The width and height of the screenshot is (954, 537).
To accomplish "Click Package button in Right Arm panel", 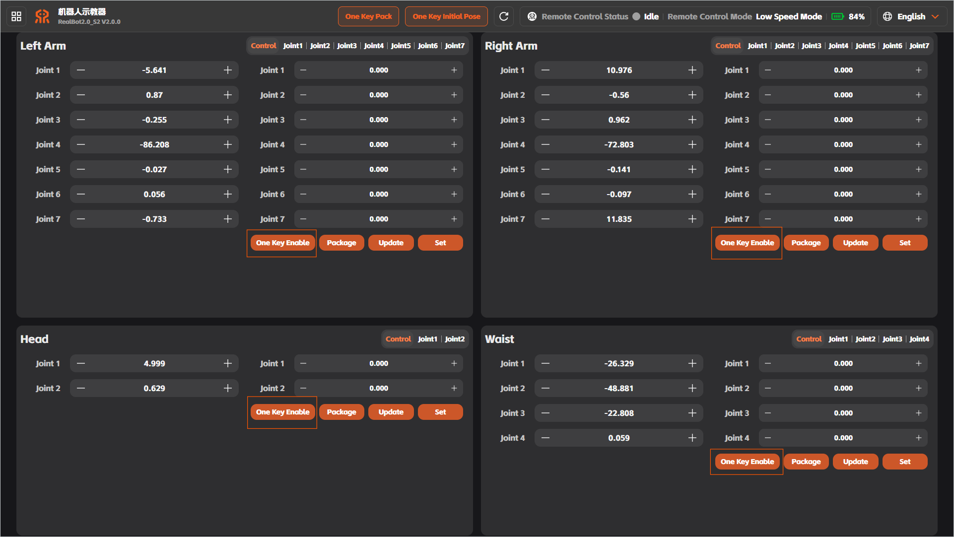I will pos(806,243).
